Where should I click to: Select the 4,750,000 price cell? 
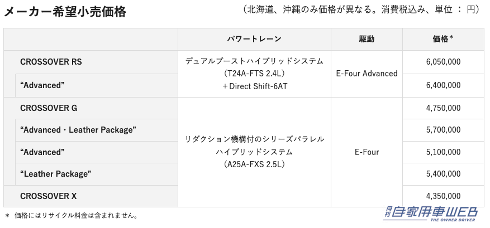(x=443, y=108)
